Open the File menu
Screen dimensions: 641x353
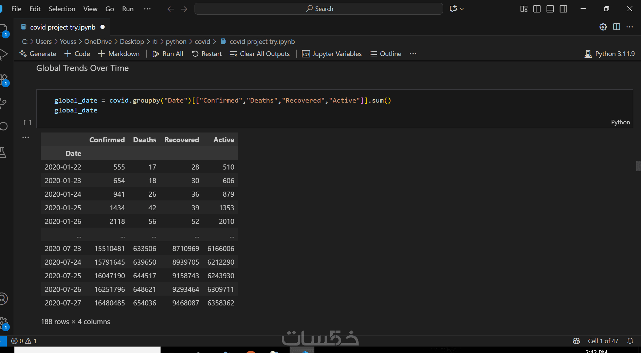click(x=16, y=9)
